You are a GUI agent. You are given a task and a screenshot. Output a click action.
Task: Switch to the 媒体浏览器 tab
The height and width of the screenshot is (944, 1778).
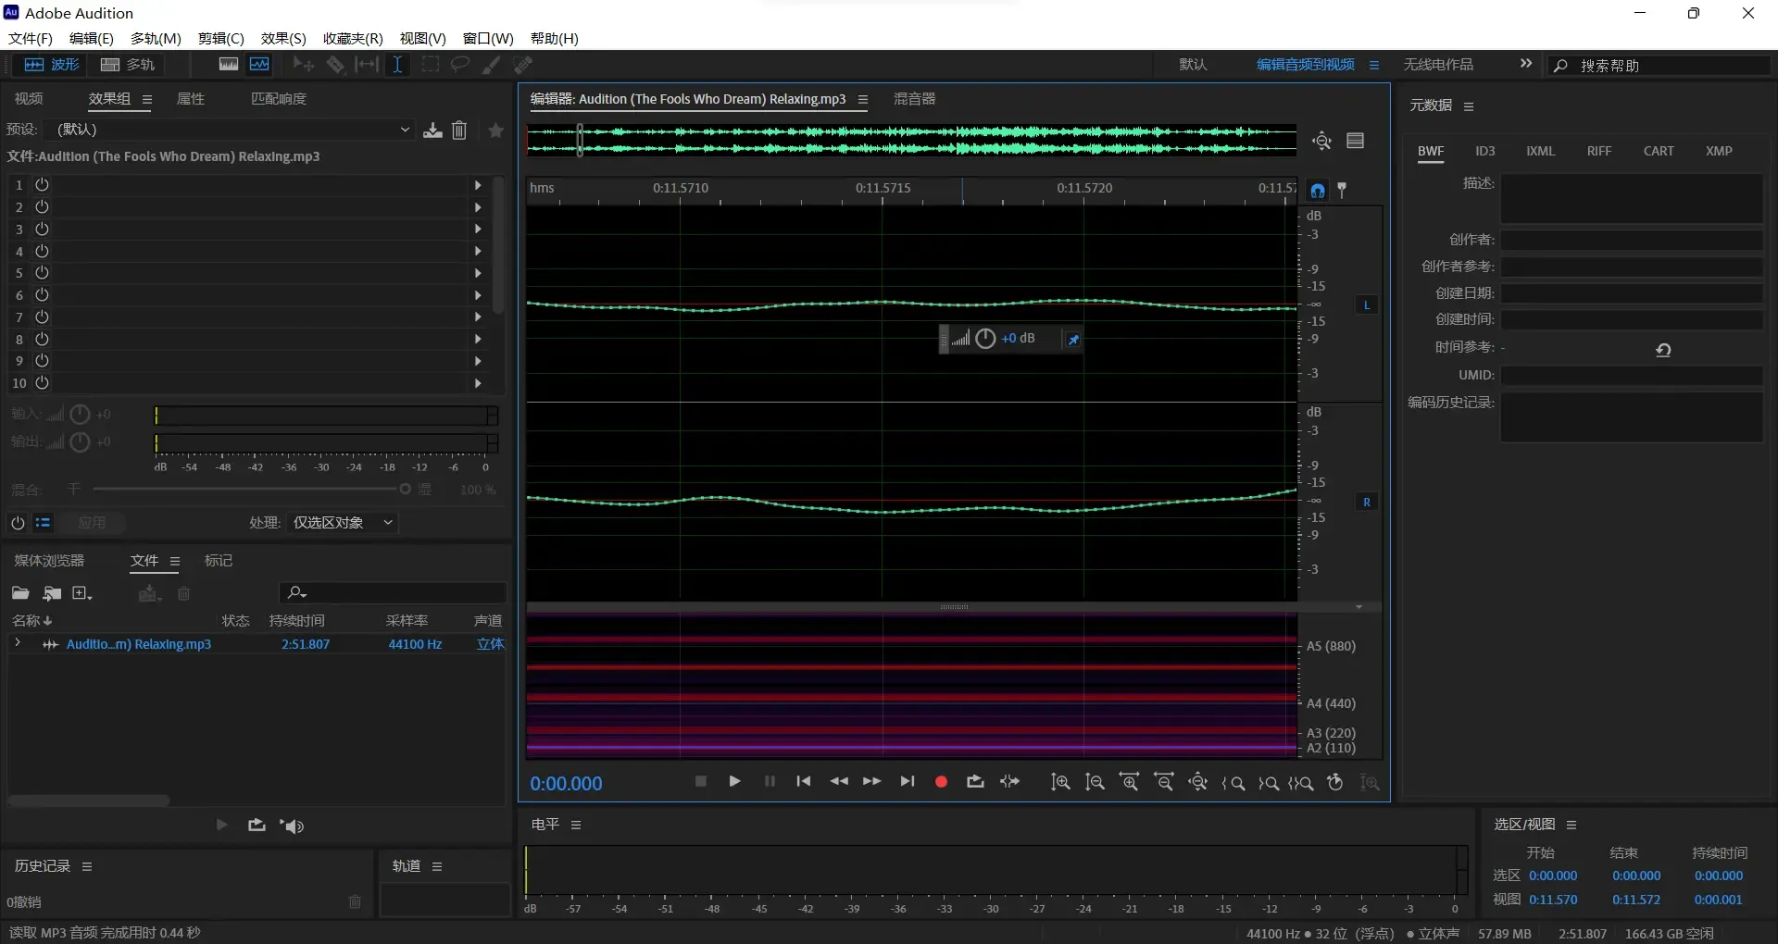pyautogui.click(x=49, y=561)
